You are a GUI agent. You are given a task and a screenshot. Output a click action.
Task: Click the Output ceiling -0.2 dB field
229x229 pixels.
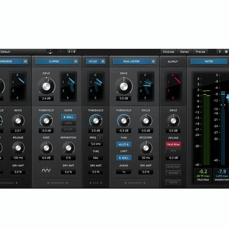(x=173, y=158)
